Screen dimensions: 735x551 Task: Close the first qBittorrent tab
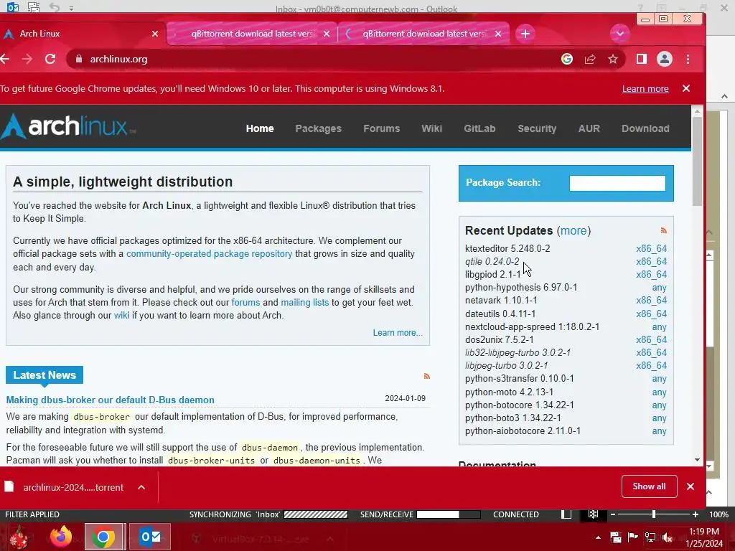point(327,34)
